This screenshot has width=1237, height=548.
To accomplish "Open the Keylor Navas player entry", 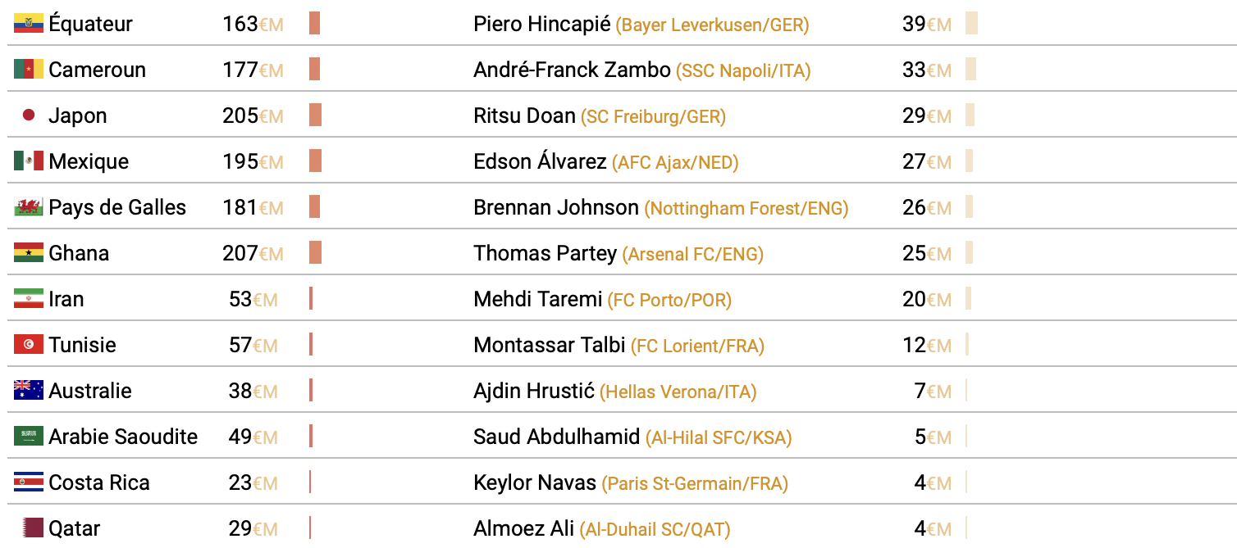I will pyautogui.click(x=535, y=482).
